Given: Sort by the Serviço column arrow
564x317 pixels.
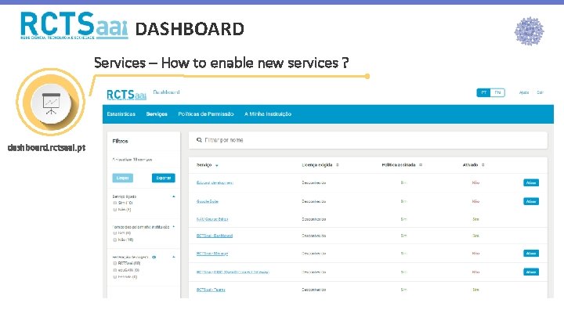Looking at the screenshot, I should tap(217, 166).
